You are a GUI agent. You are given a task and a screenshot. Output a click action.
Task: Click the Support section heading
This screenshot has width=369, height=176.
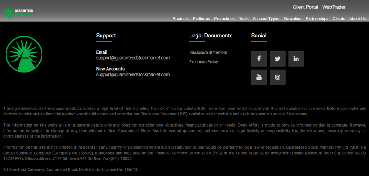106,36
